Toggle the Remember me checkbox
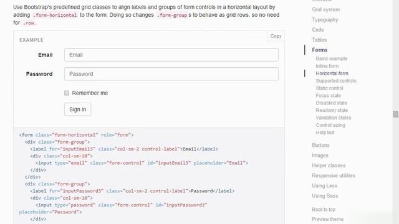The width and height of the screenshot is (399, 224). 67,93
